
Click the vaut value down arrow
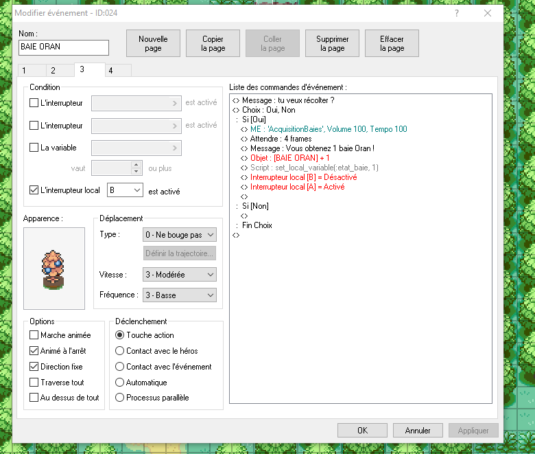click(x=136, y=172)
